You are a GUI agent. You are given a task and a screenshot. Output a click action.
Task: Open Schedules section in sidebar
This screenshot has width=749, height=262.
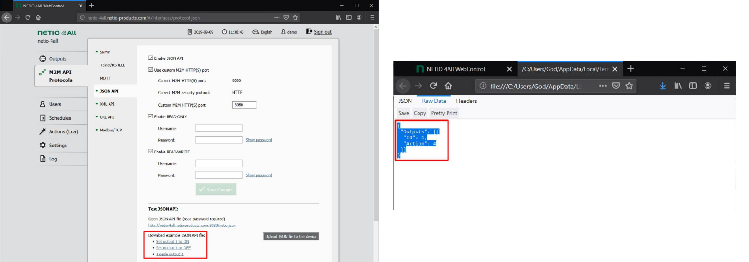click(x=61, y=118)
